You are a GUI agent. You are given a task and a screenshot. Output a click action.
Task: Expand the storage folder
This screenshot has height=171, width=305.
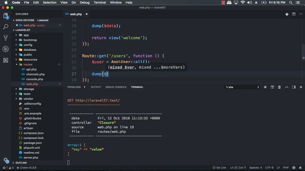click(29, 89)
